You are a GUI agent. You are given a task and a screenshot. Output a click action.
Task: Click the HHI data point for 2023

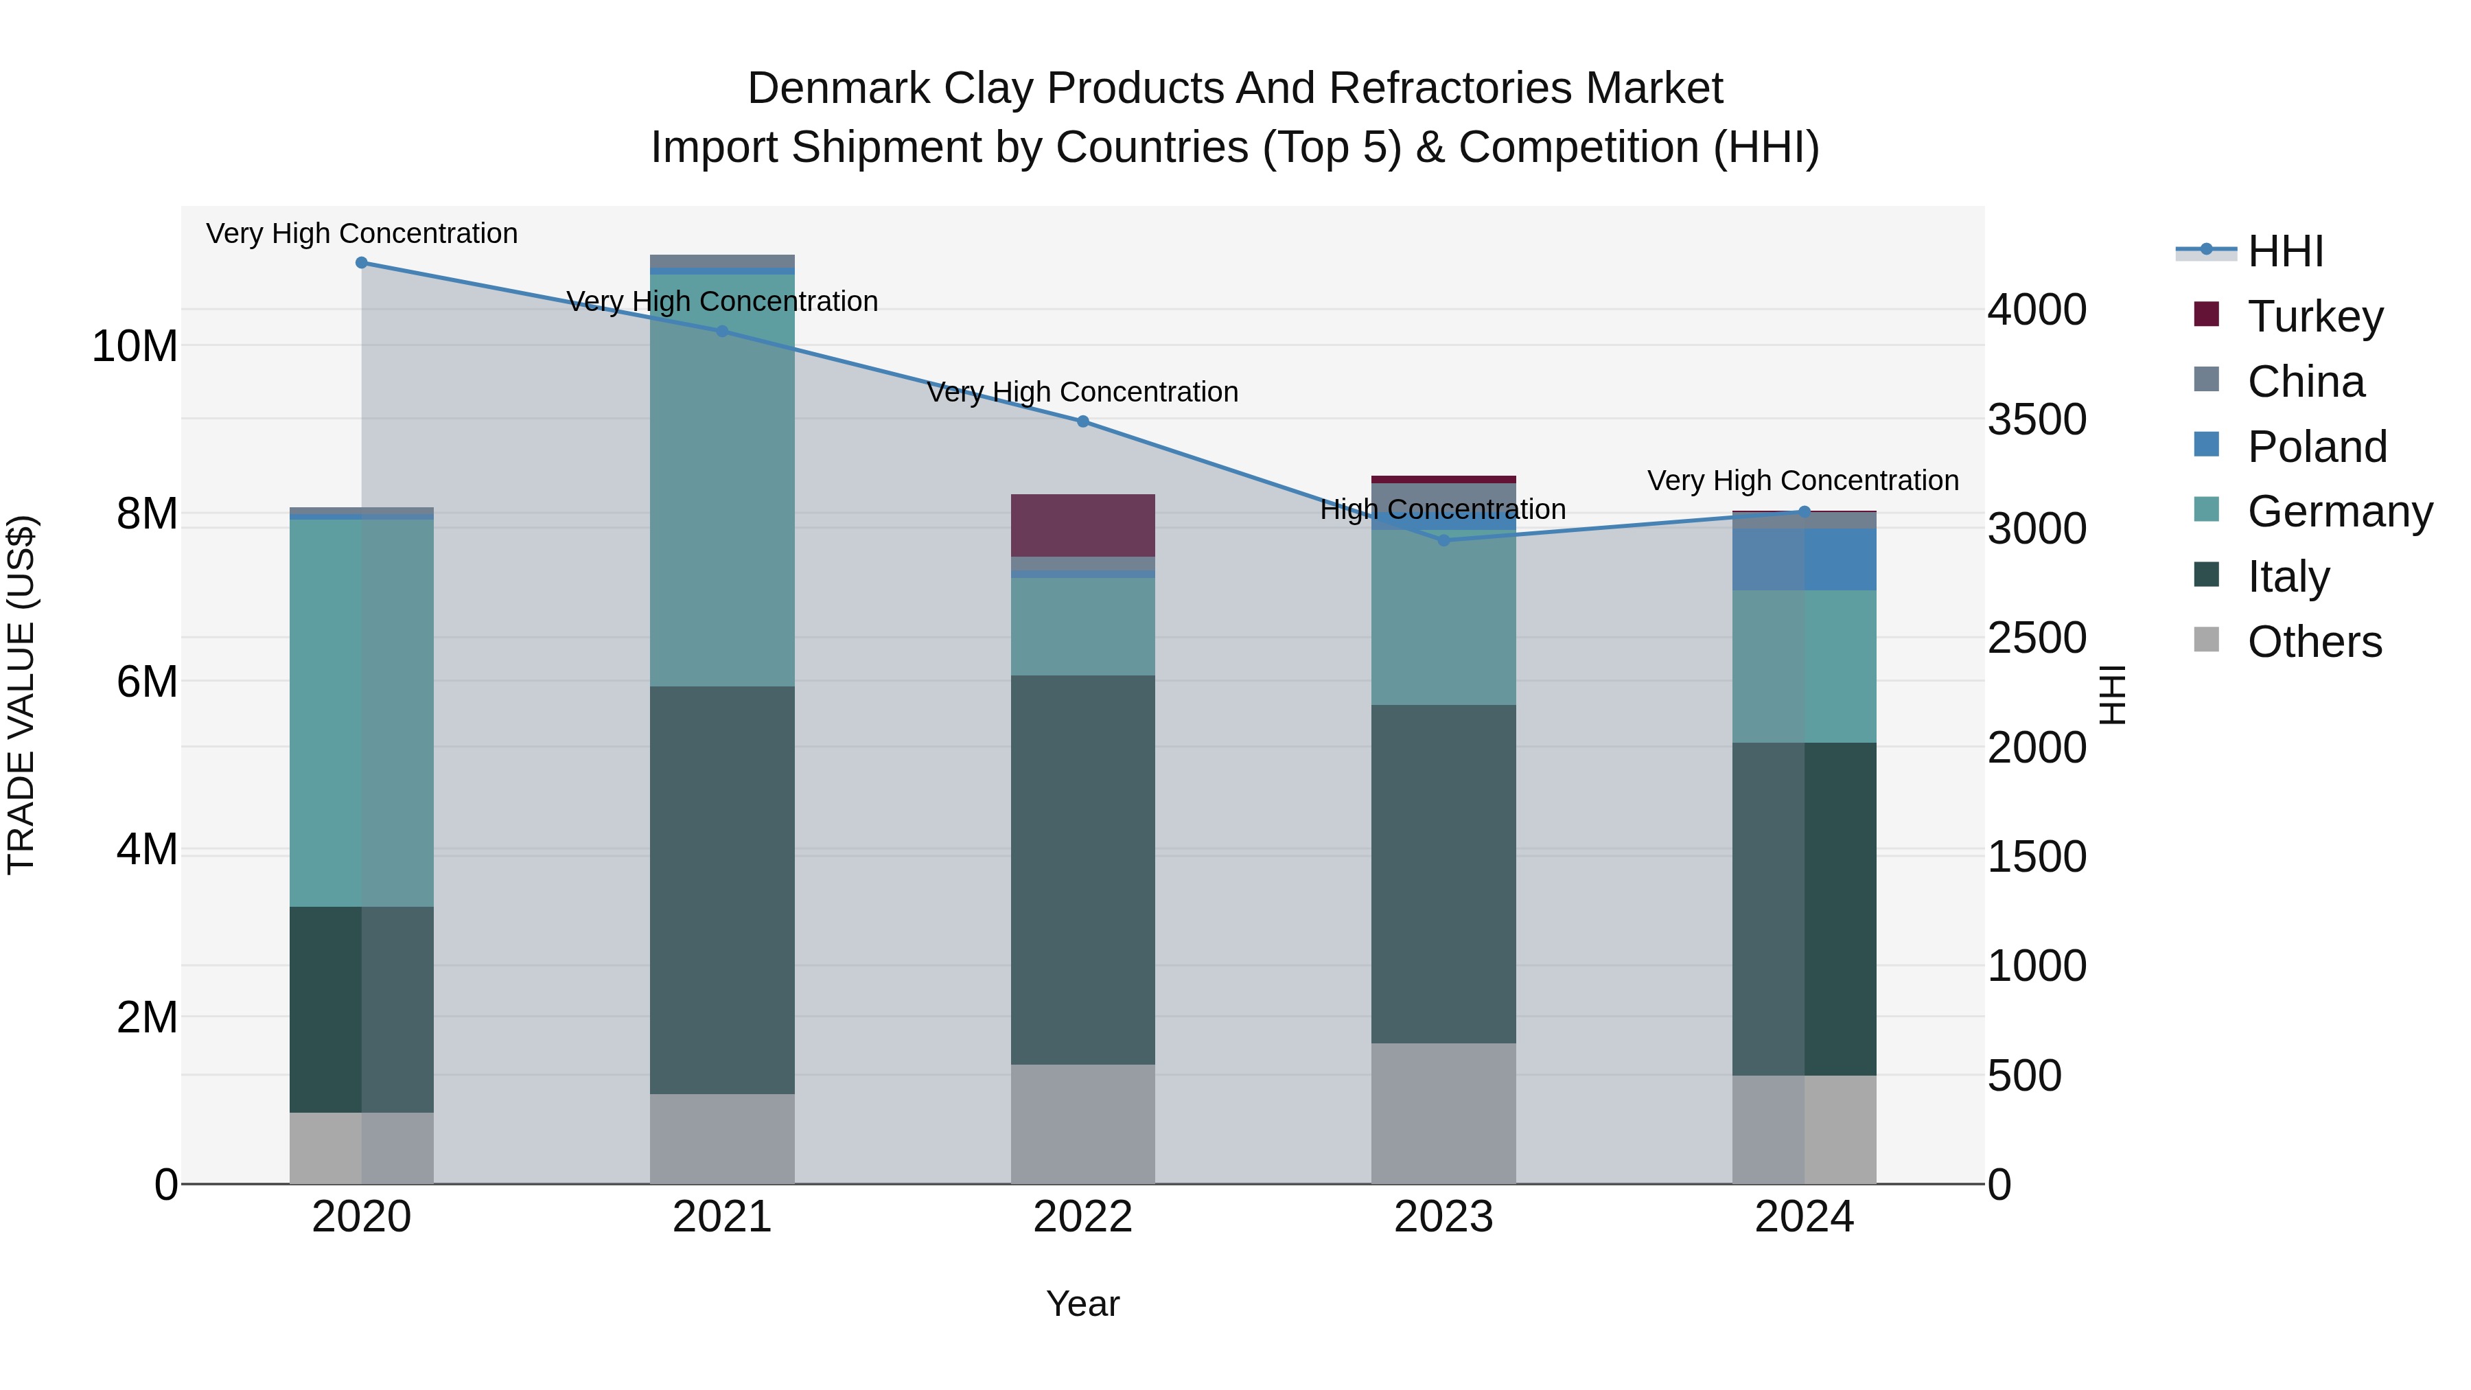point(1443,540)
